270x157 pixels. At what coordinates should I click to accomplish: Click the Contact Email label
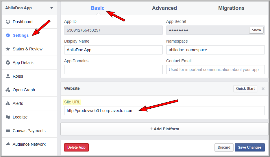click(179, 61)
